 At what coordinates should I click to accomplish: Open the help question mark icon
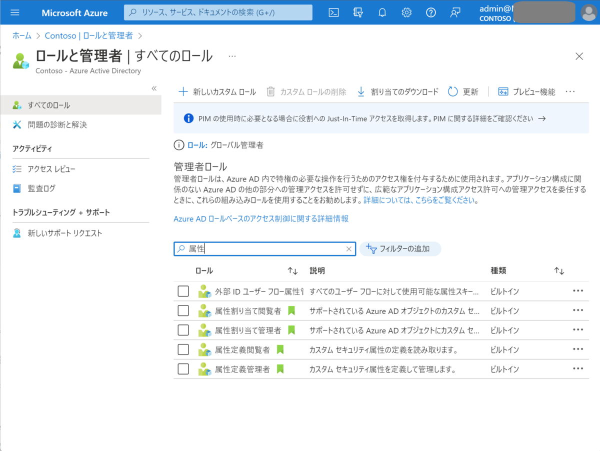431,12
